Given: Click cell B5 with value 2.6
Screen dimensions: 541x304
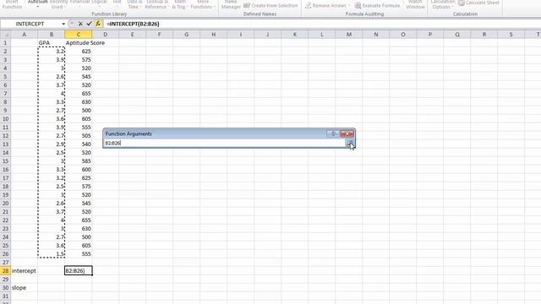Looking at the screenshot, I should 52,77.
